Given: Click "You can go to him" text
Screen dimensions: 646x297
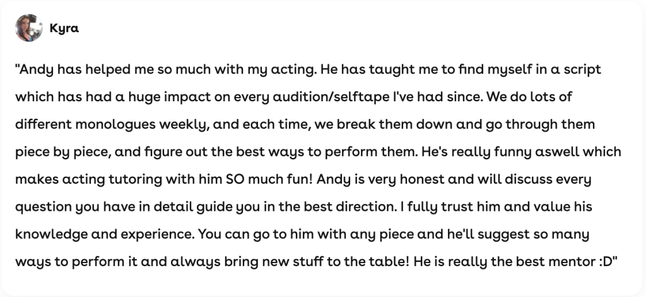Looking at the screenshot, I should [251, 235].
